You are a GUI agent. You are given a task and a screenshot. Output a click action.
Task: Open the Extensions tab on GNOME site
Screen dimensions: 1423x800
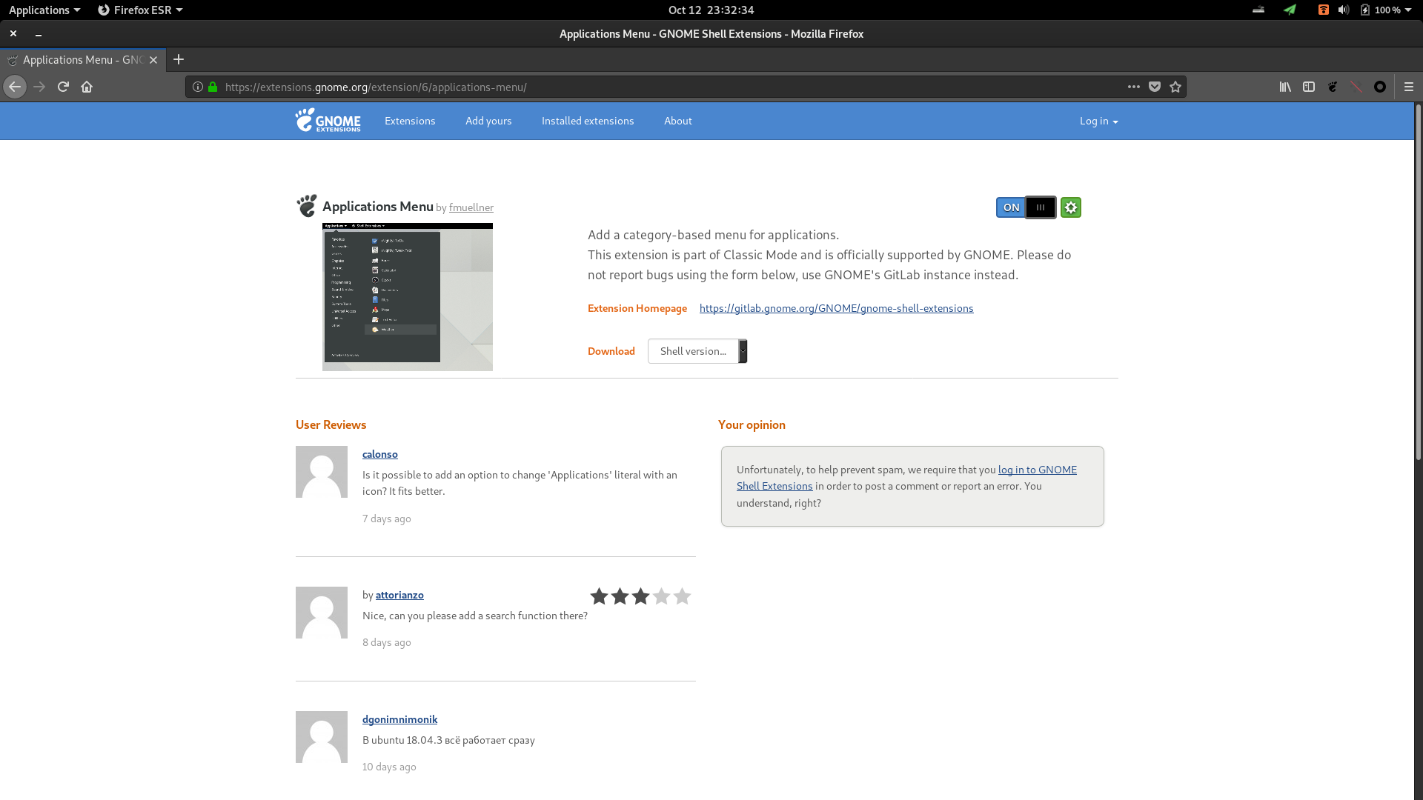(410, 120)
